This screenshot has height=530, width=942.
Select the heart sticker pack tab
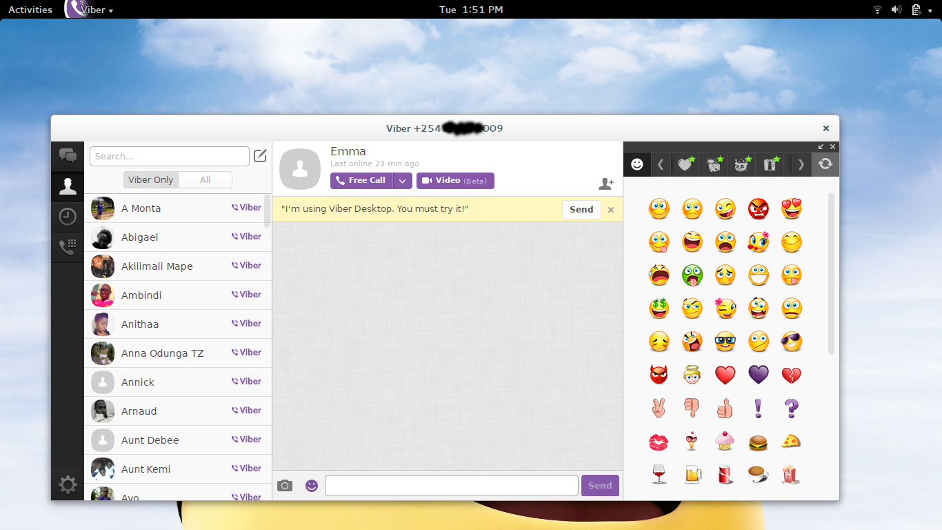pos(685,164)
